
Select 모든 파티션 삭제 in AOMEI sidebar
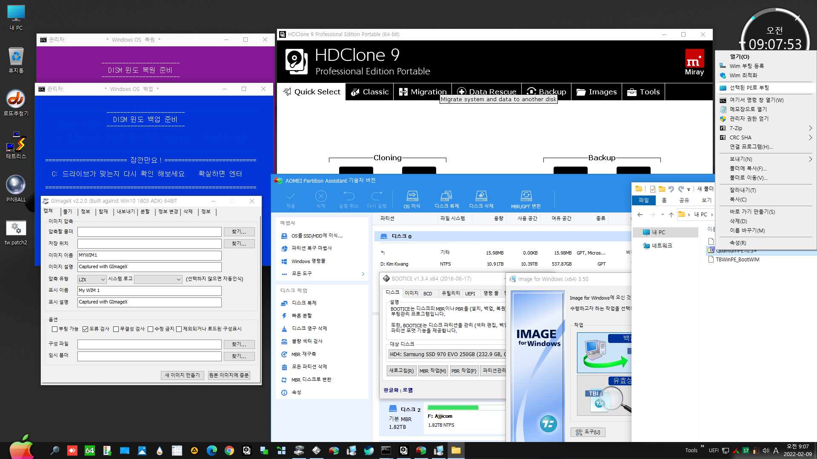[x=309, y=367]
